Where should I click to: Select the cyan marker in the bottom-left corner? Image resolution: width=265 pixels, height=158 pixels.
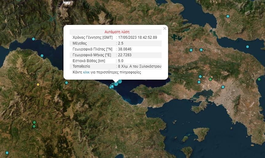point(7,153)
